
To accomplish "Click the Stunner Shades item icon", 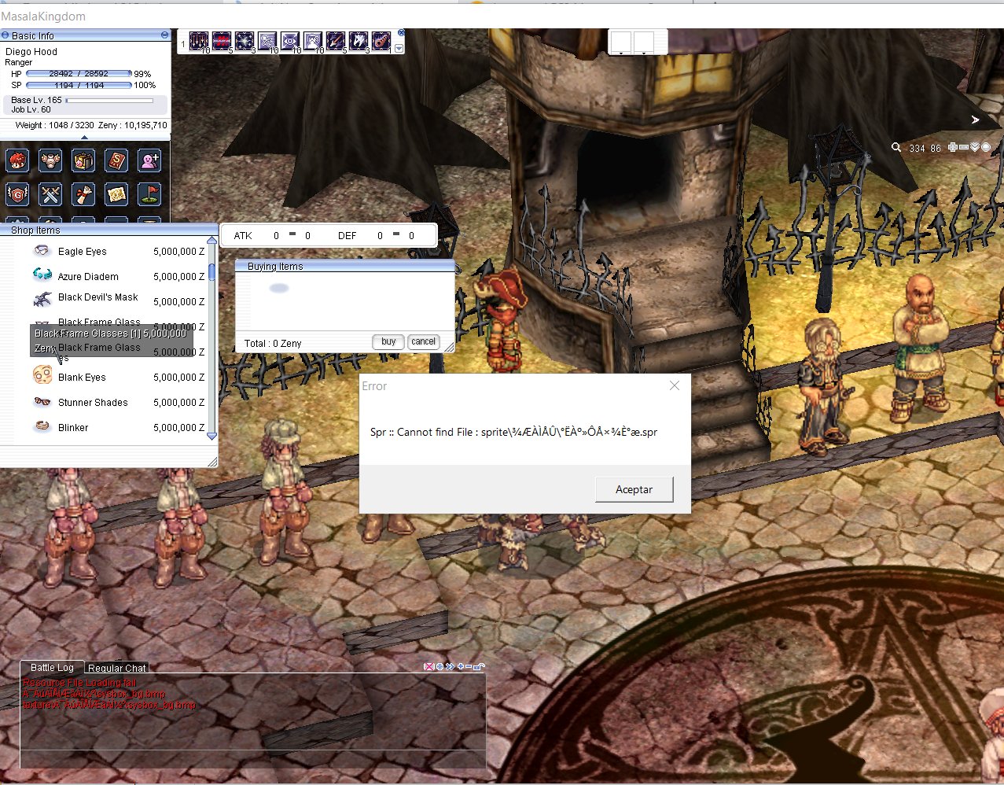I will point(42,402).
